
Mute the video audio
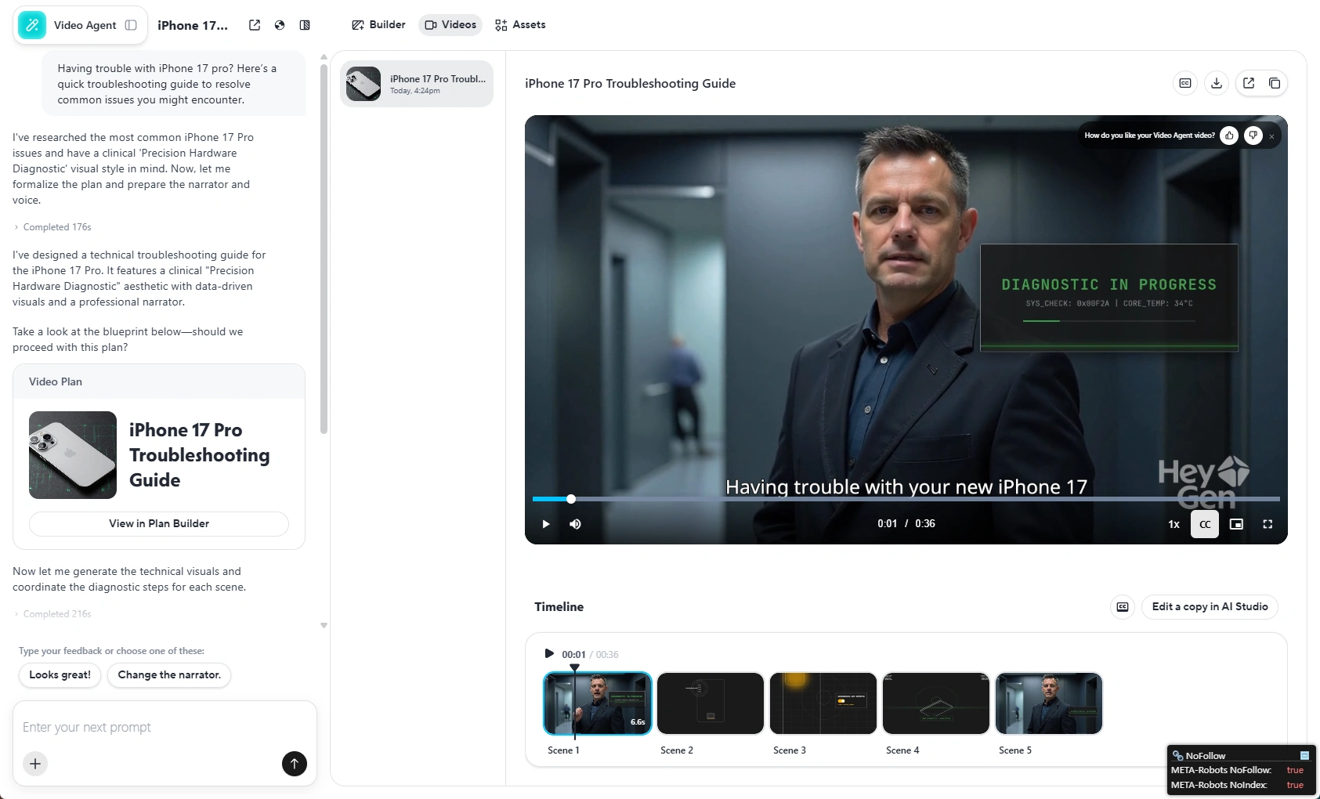pos(576,524)
